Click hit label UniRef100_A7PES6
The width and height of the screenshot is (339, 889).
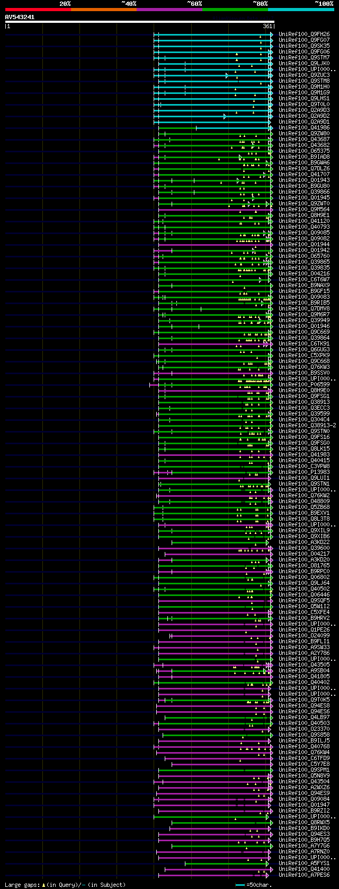304,875
